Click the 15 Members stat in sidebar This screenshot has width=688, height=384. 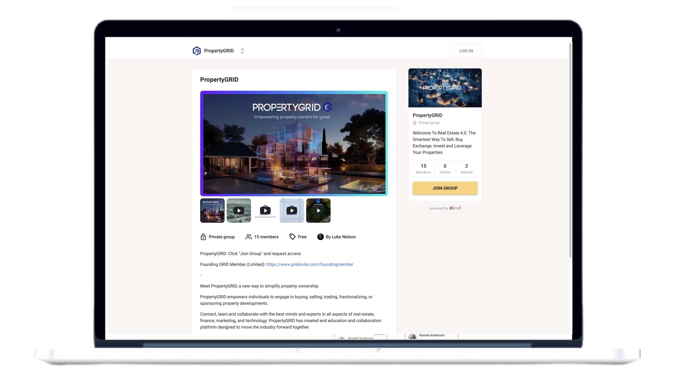click(423, 169)
